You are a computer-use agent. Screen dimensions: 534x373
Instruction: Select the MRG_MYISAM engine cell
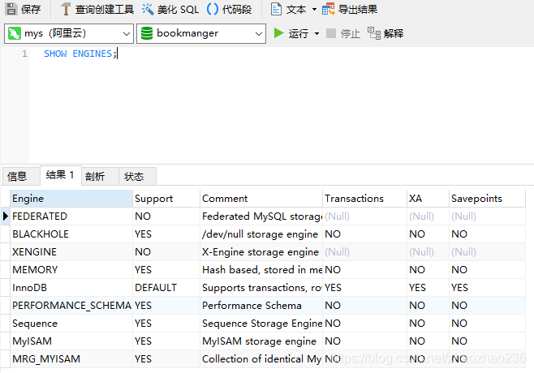coord(71,359)
